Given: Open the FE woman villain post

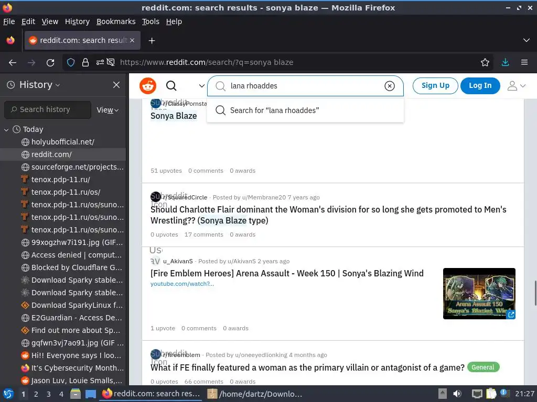Looking at the screenshot, I should click(x=307, y=367).
